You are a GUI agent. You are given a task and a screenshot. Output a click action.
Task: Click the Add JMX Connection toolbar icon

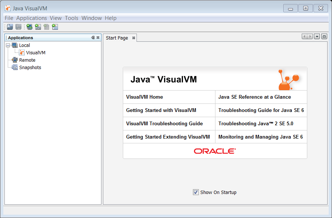pos(38,27)
